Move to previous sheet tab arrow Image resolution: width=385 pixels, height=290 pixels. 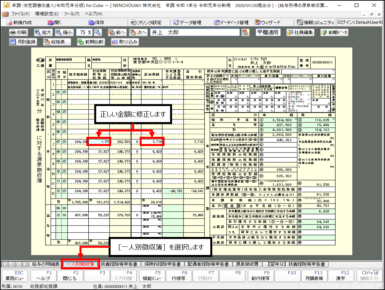(11, 264)
